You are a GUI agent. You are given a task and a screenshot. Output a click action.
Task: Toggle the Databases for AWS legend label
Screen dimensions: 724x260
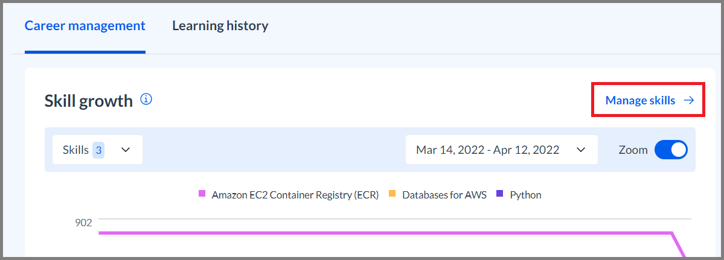pyautogui.click(x=444, y=195)
